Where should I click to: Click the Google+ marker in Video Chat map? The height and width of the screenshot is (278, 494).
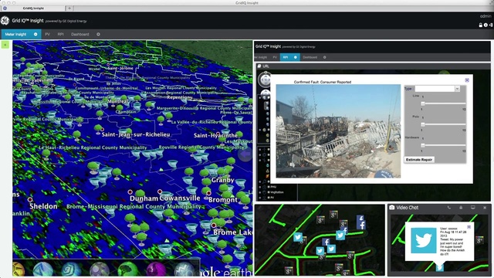pos(479,240)
